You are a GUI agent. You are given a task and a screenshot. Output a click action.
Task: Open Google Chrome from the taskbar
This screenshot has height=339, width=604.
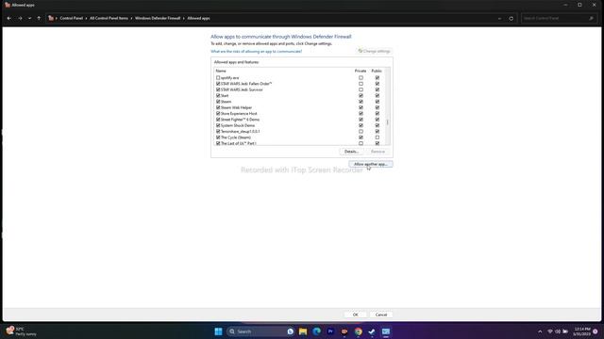(359, 331)
